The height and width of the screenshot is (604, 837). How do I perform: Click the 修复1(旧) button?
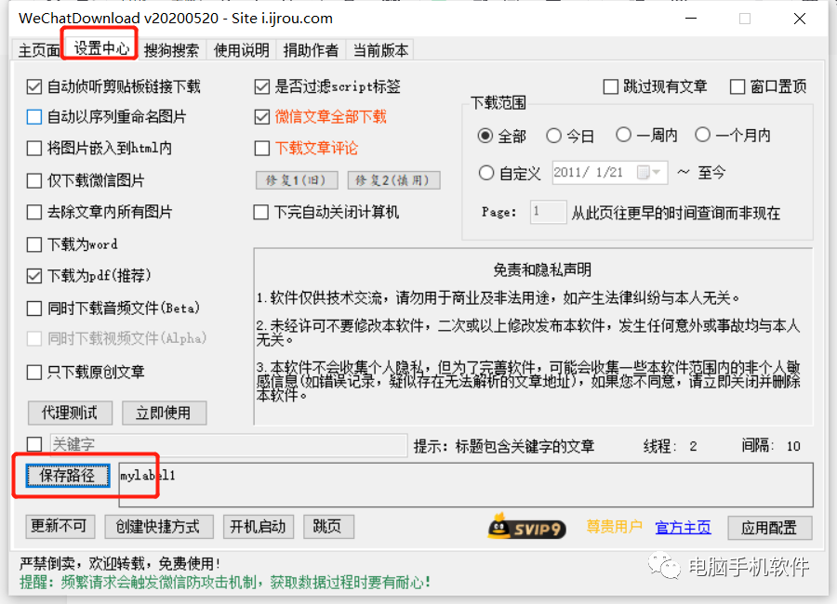click(x=297, y=180)
